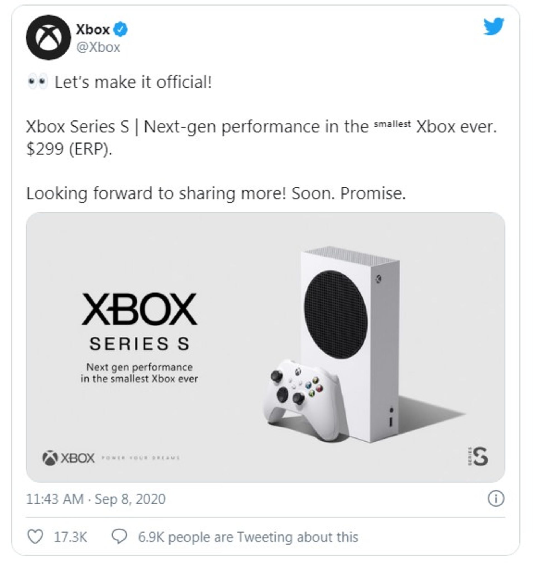Click the eyes emoji in tweet

(37, 82)
